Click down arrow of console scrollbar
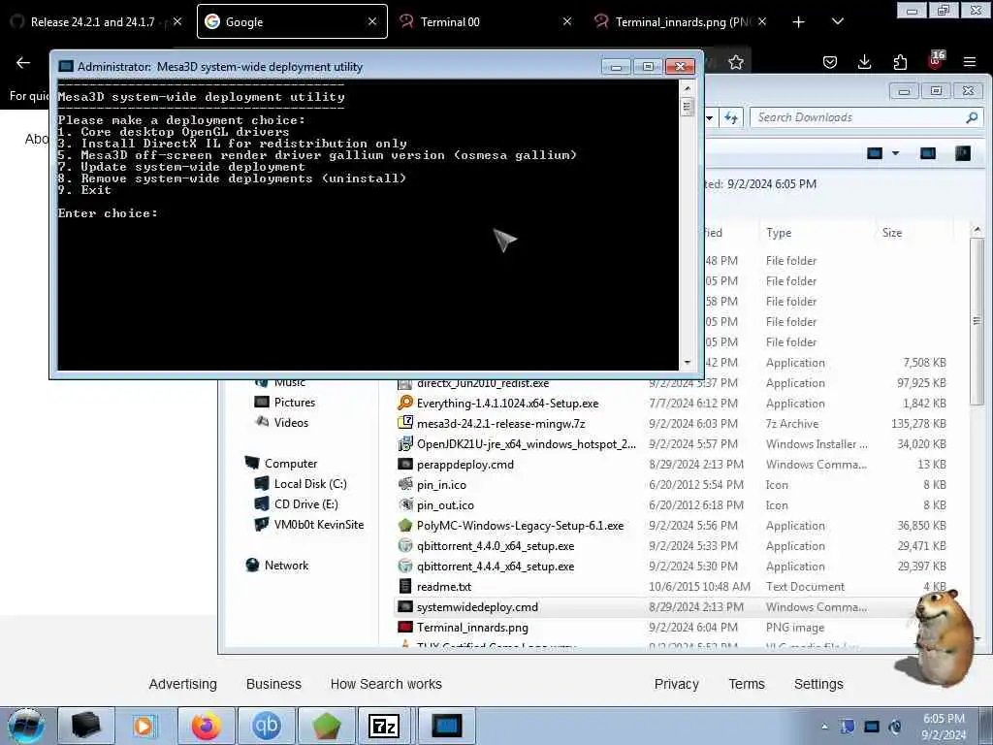 click(x=688, y=363)
